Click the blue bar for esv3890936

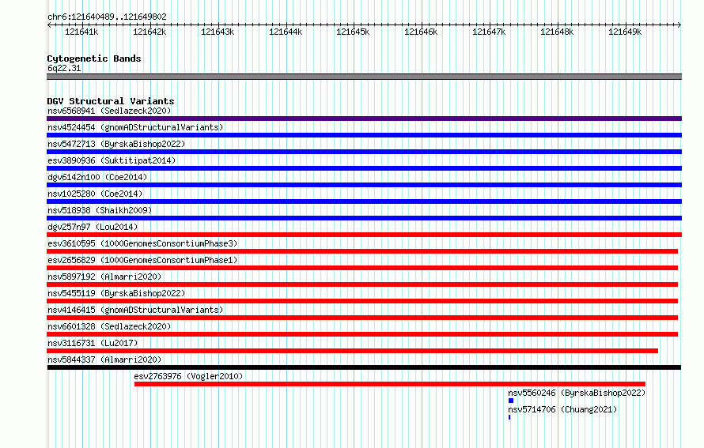click(x=364, y=168)
